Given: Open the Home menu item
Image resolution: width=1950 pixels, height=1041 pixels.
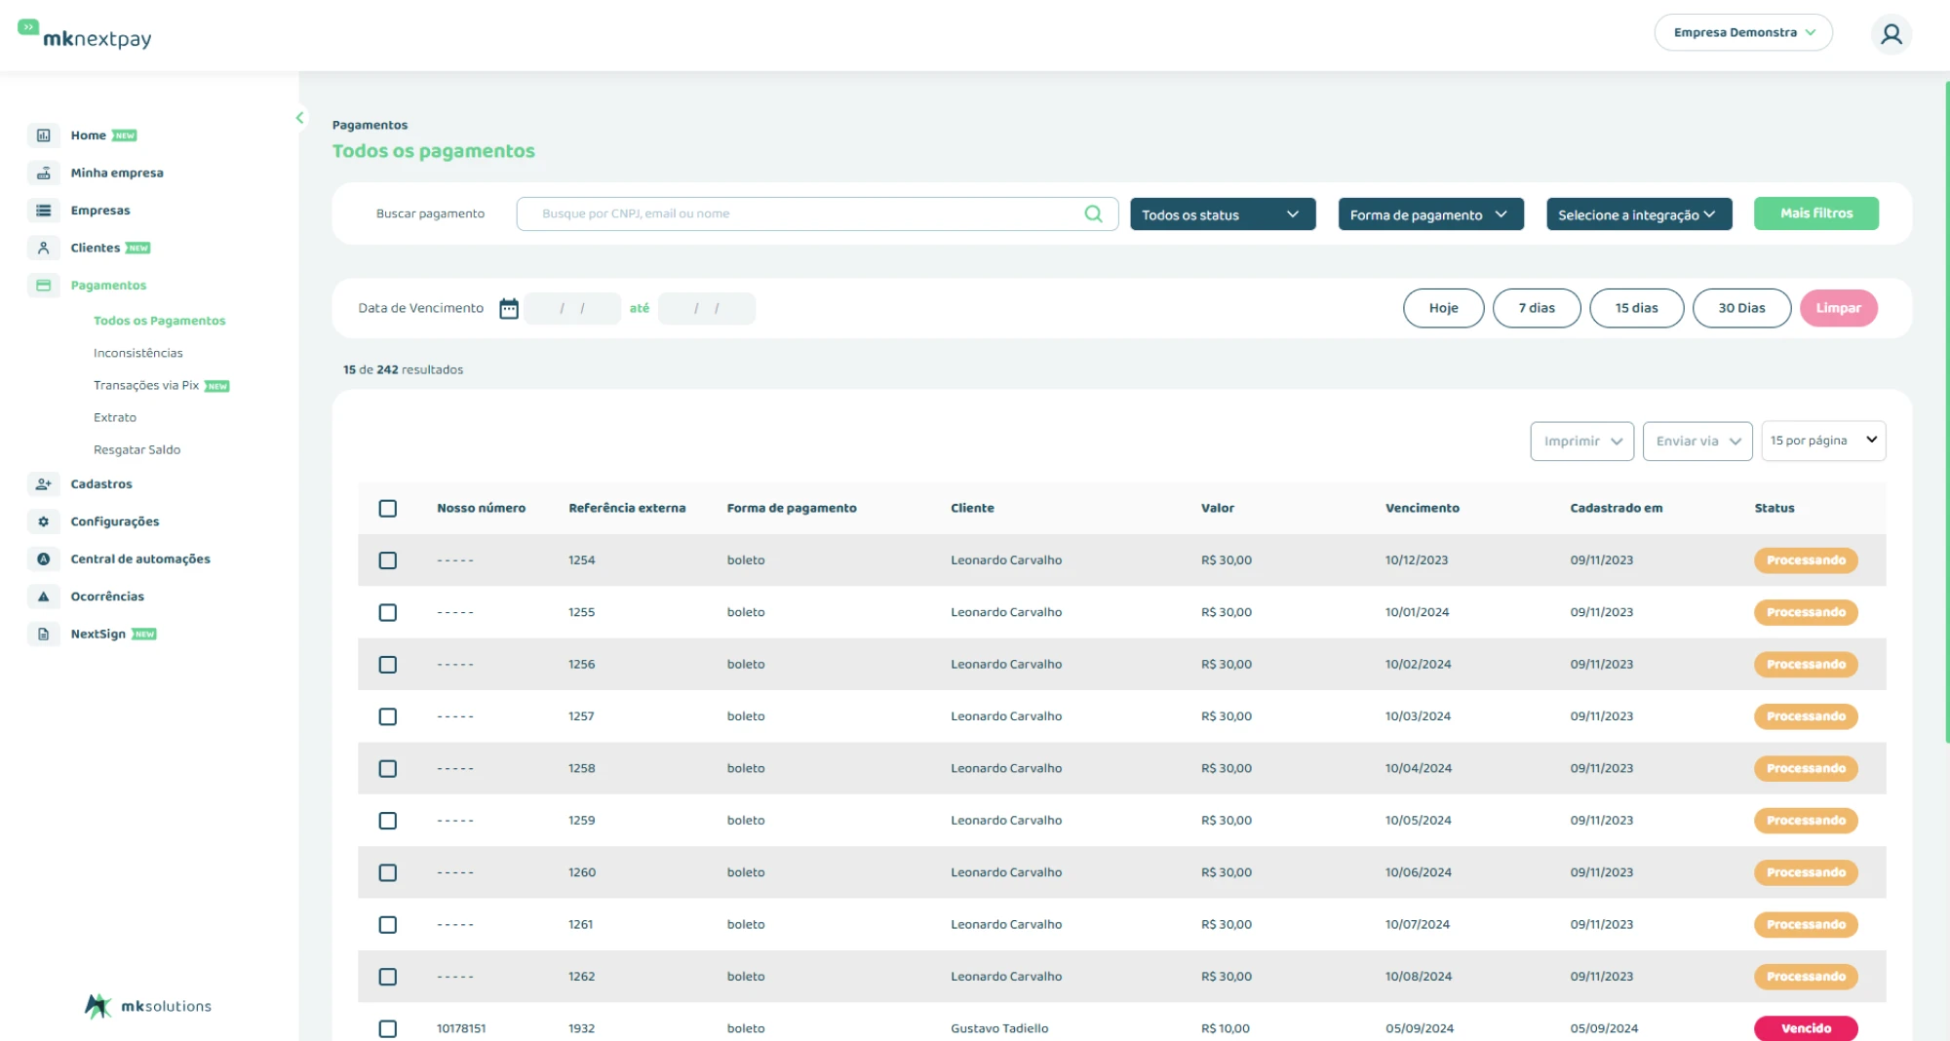Looking at the screenshot, I should tap(89, 135).
